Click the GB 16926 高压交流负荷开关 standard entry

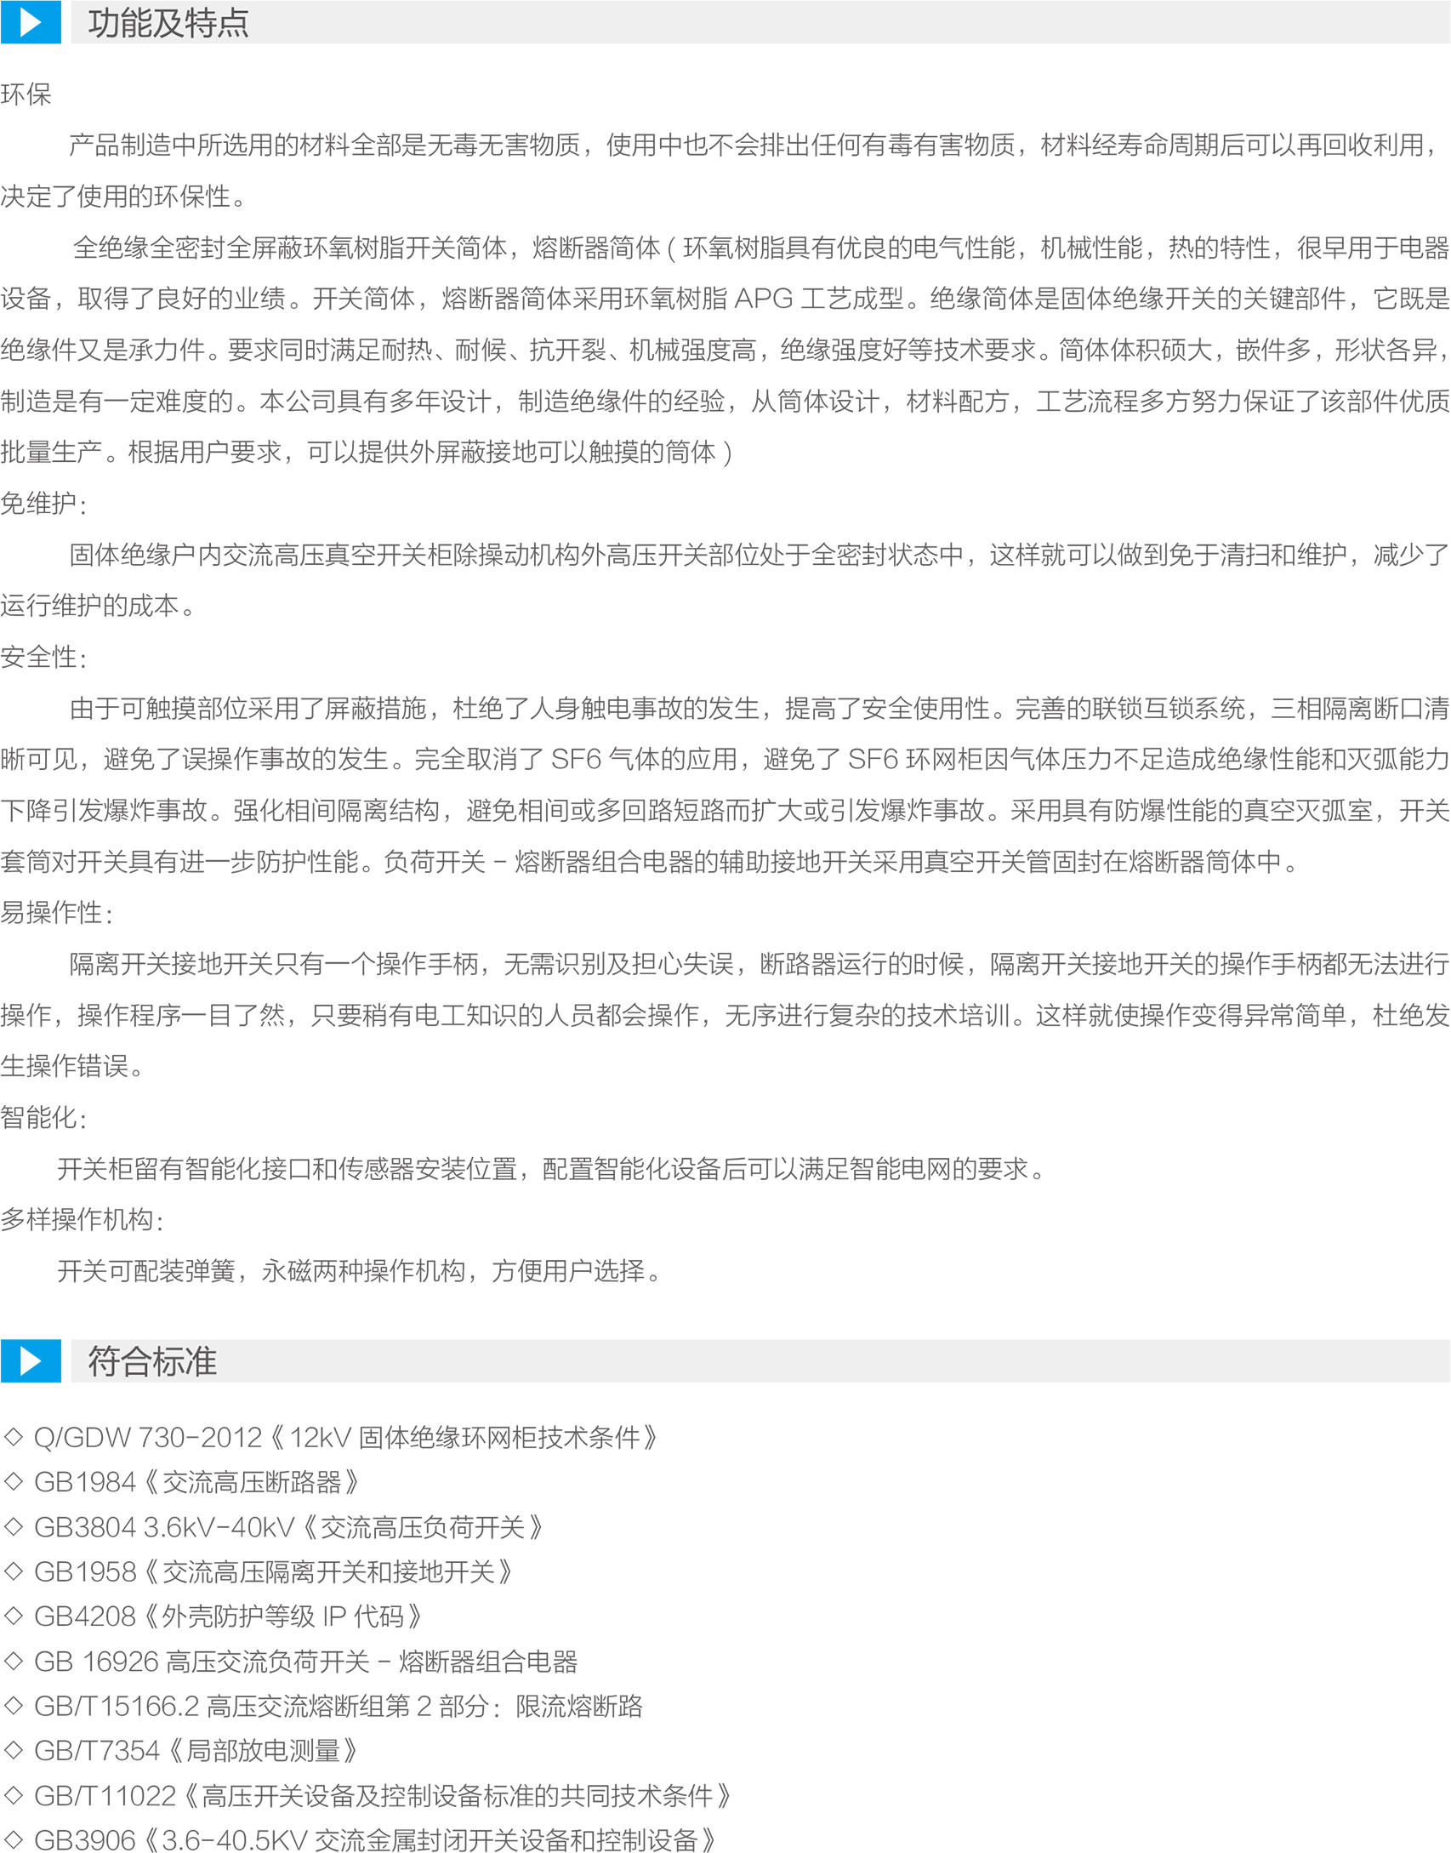pyautogui.click(x=305, y=1662)
